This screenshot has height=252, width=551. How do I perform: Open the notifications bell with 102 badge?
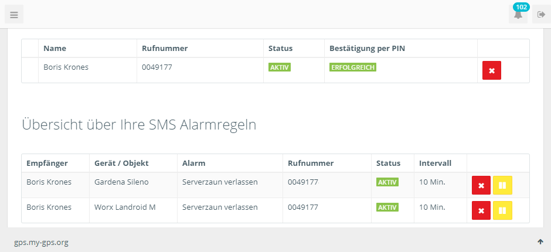coord(518,15)
